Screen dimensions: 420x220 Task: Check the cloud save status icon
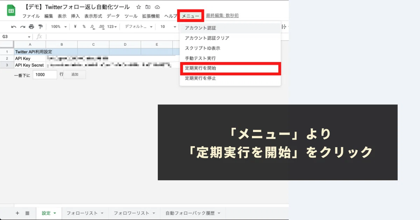[157, 7]
